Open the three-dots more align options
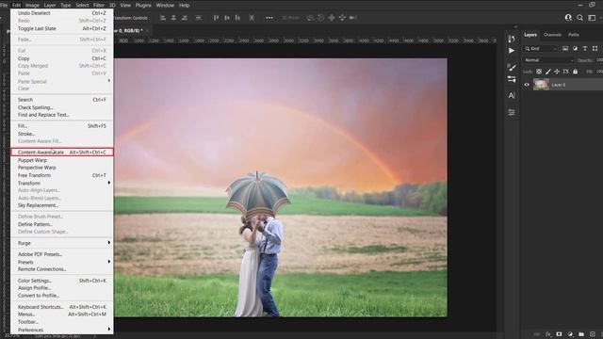This screenshot has width=603, height=339. coord(269,18)
